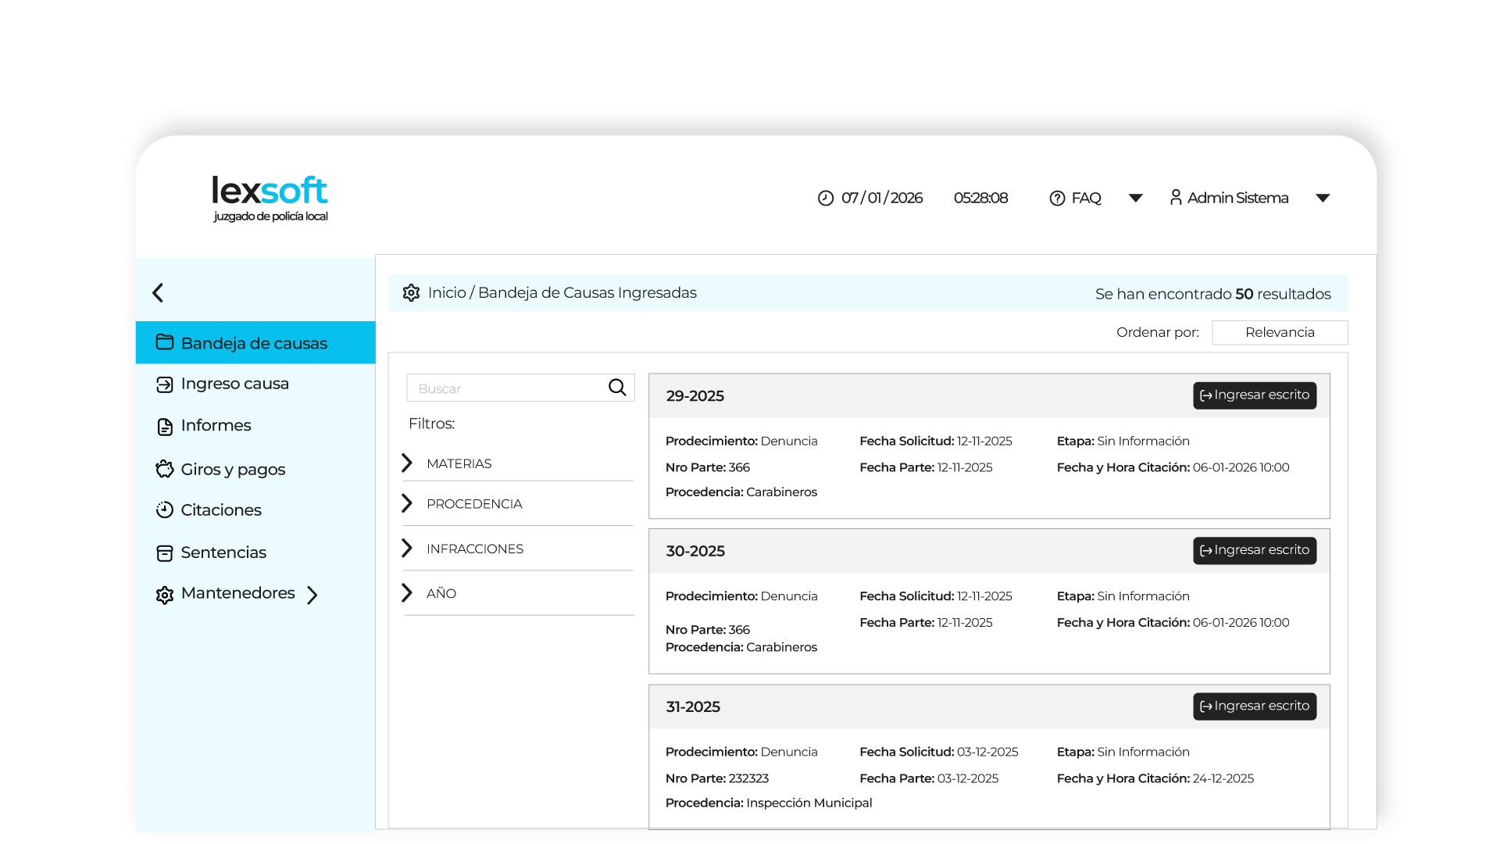1500x844 pixels.
Task: Click the back arrow in the sidebar
Action: [158, 293]
